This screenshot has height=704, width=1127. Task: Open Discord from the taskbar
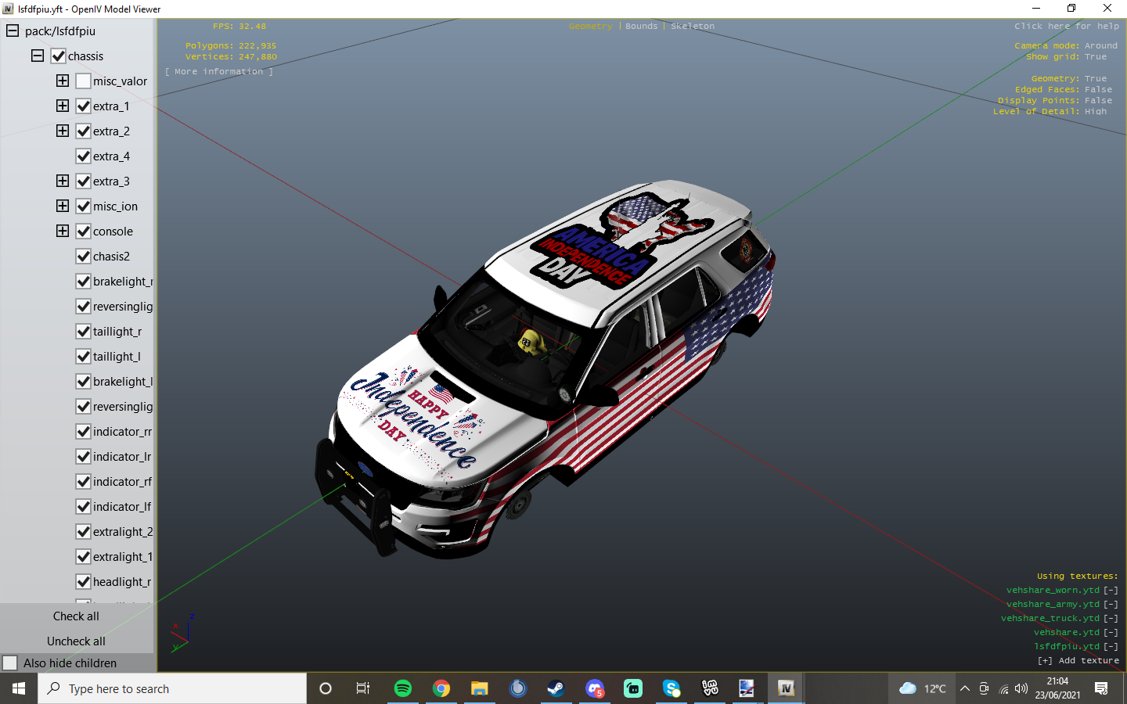(x=595, y=688)
